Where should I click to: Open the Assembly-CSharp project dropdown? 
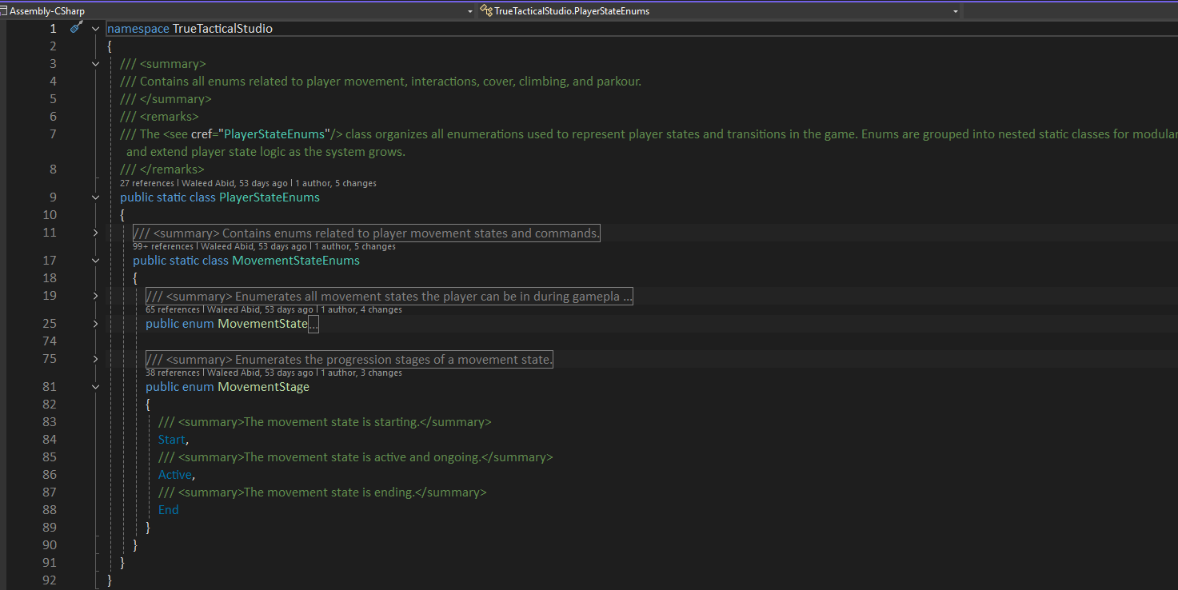coord(470,11)
